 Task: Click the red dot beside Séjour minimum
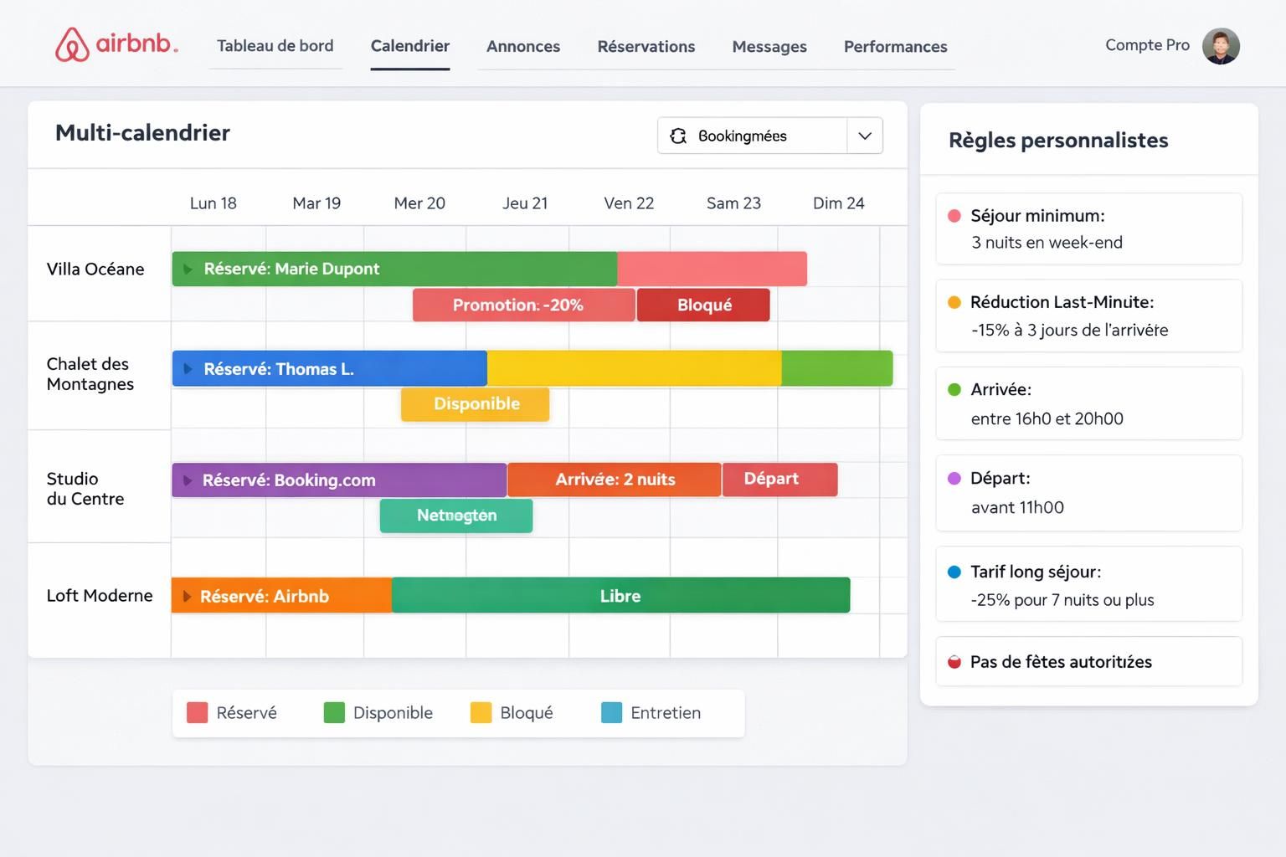[x=954, y=216]
